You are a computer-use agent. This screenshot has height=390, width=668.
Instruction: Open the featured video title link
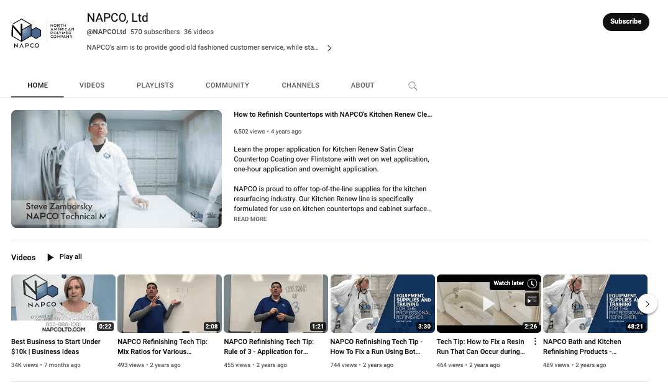332,114
